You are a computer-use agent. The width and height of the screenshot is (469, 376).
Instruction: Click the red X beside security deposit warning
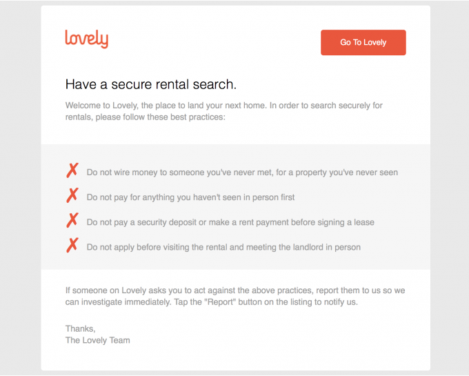coord(72,221)
